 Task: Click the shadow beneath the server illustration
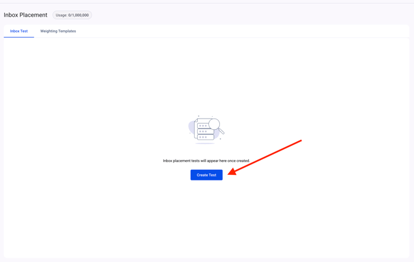click(x=205, y=143)
